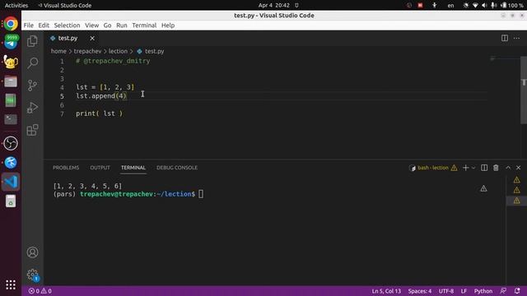
Task: Click code line lst = [1, 2, 3]
Action: 105,87
